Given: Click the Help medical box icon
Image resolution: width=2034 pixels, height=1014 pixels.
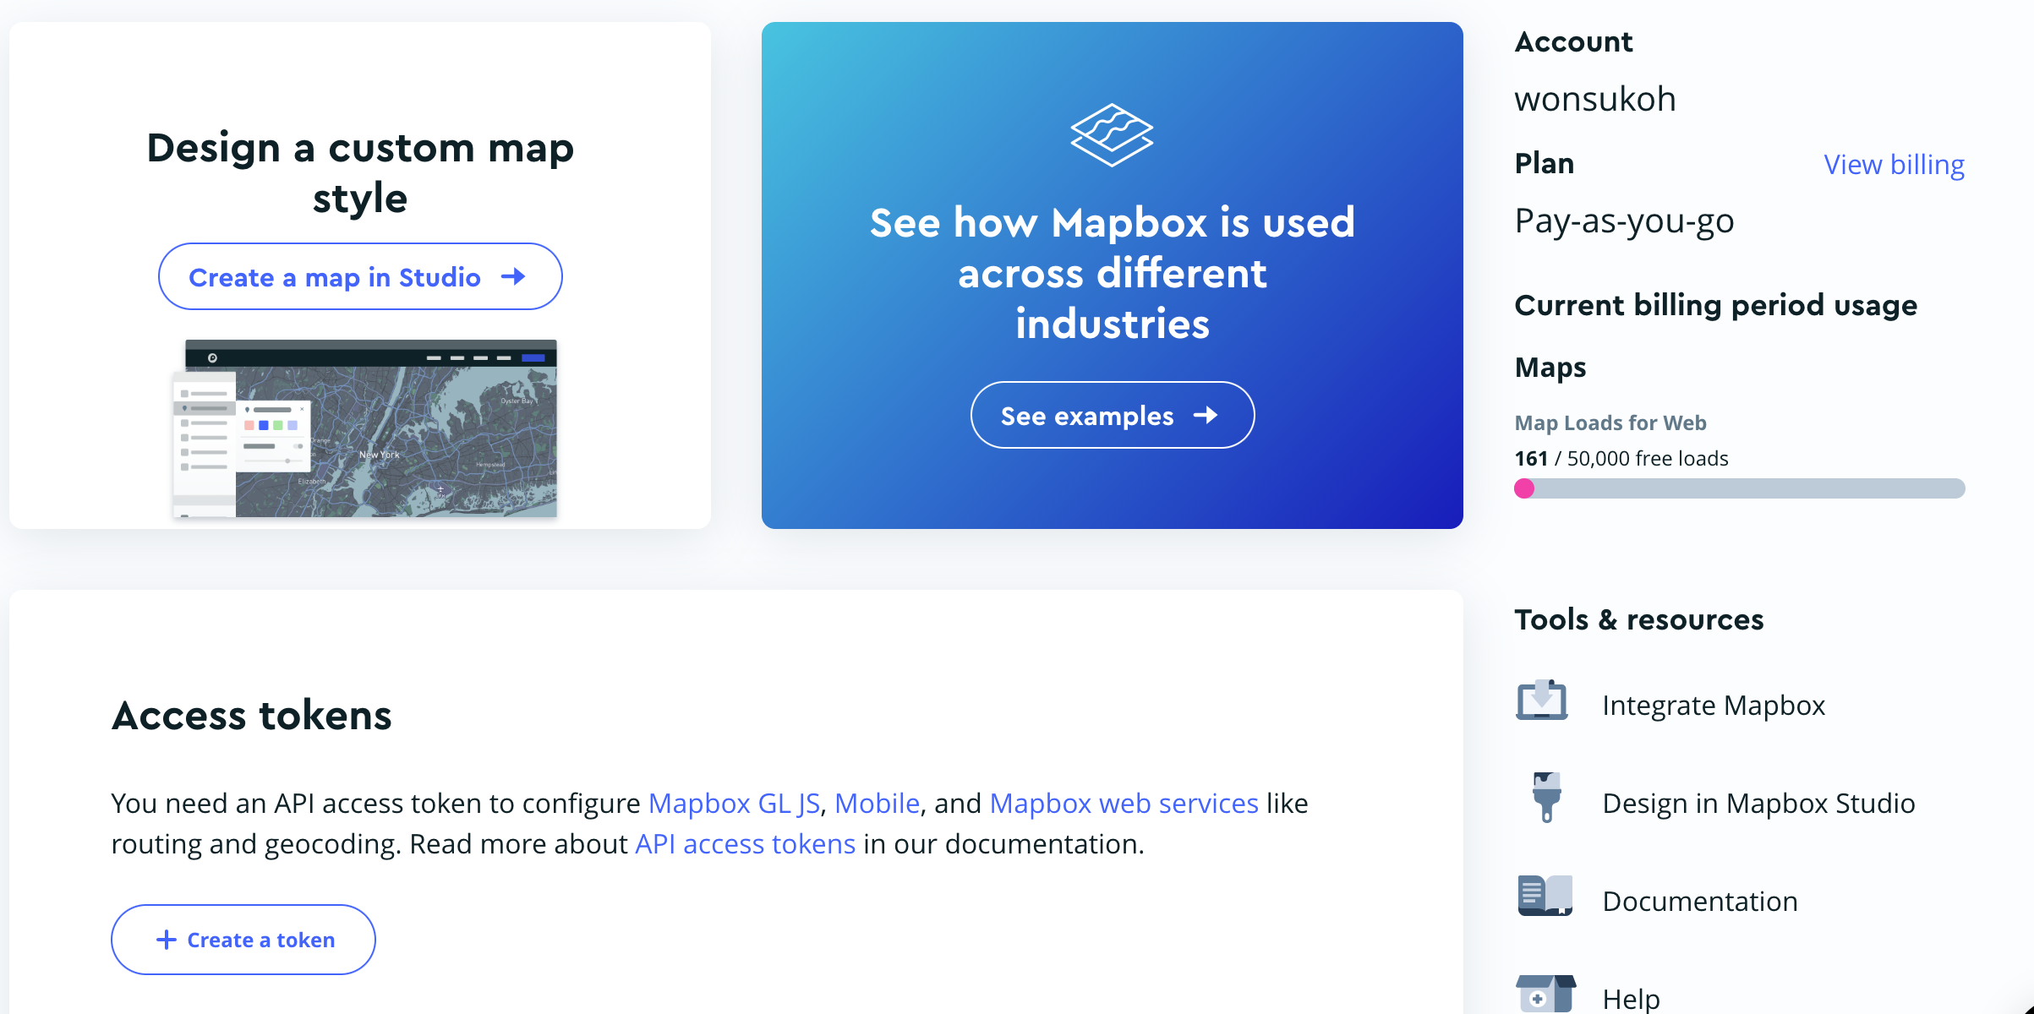Looking at the screenshot, I should (x=1545, y=994).
